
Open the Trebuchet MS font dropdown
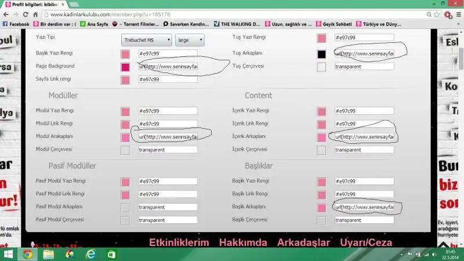click(x=146, y=40)
